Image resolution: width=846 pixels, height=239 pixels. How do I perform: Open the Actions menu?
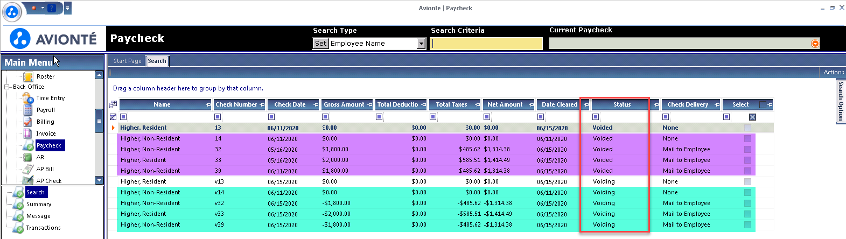coord(833,72)
